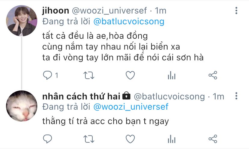249x149 pixels.
Task: Share the nhân cách thứ hai tweet
Action: pos(213,139)
